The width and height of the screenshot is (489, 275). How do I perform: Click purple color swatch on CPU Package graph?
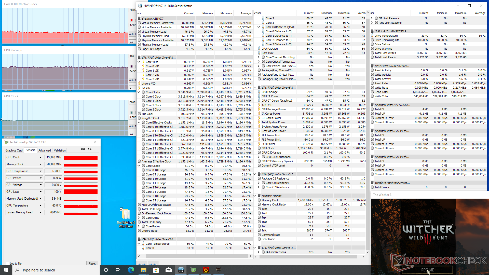coord(131,66)
